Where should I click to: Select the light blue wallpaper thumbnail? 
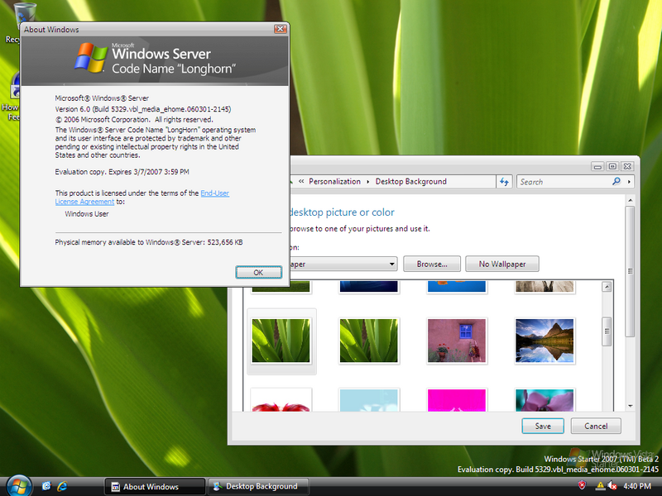click(368, 400)
